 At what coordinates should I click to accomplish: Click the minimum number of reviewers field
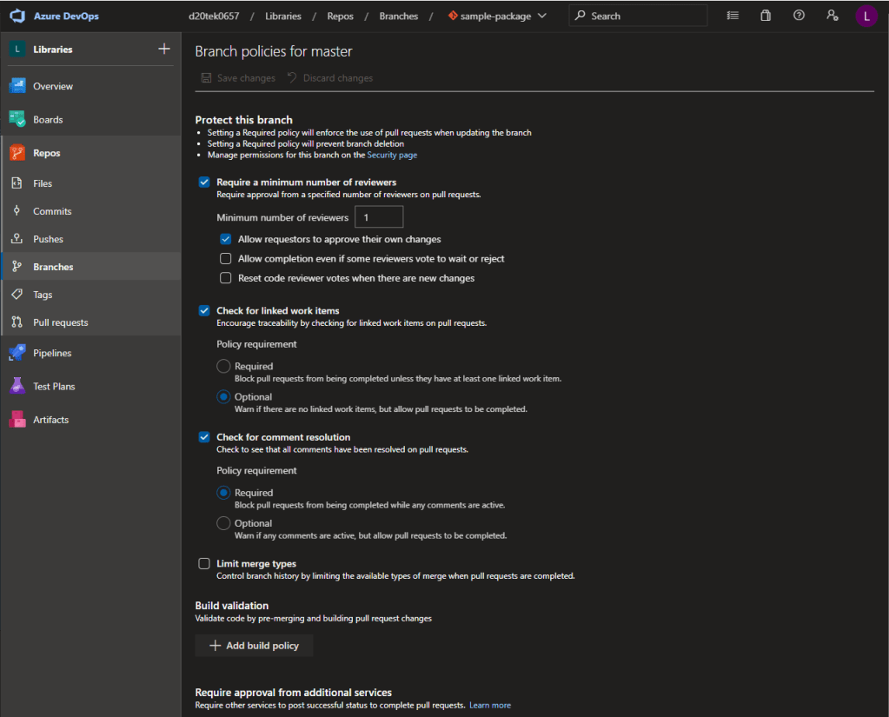[x=378, y=216]
